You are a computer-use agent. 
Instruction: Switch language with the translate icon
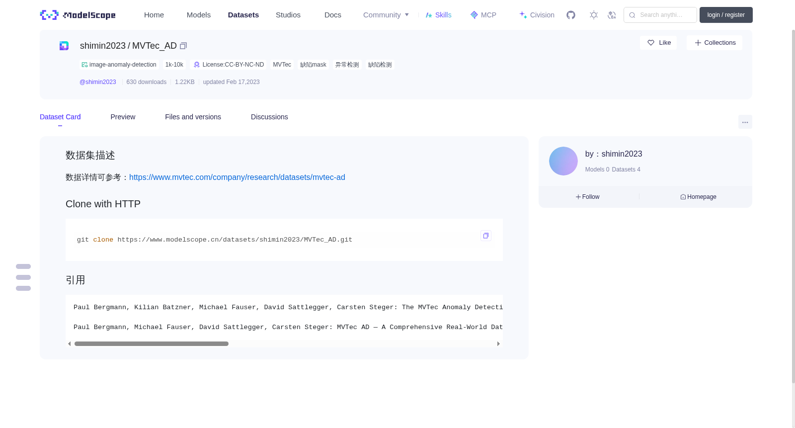[x=612, y=15]
